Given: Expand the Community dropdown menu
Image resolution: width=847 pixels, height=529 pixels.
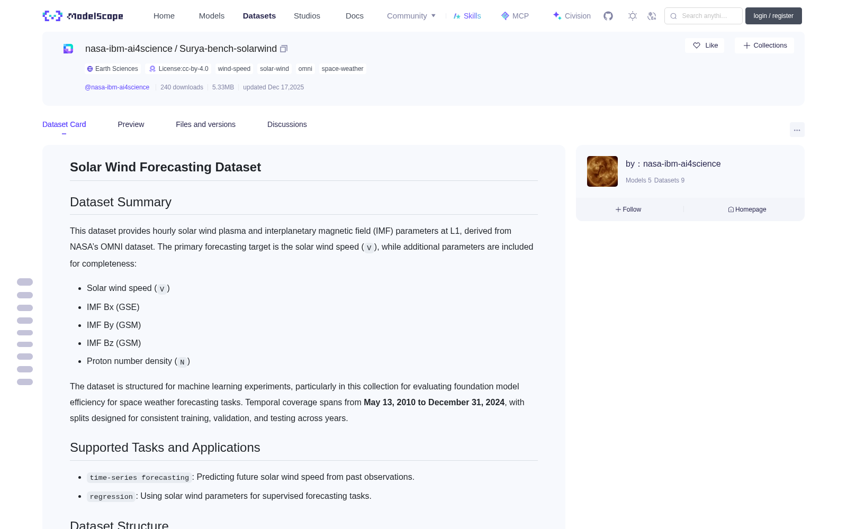Looking at the screenshot, I should click(411, 16).
